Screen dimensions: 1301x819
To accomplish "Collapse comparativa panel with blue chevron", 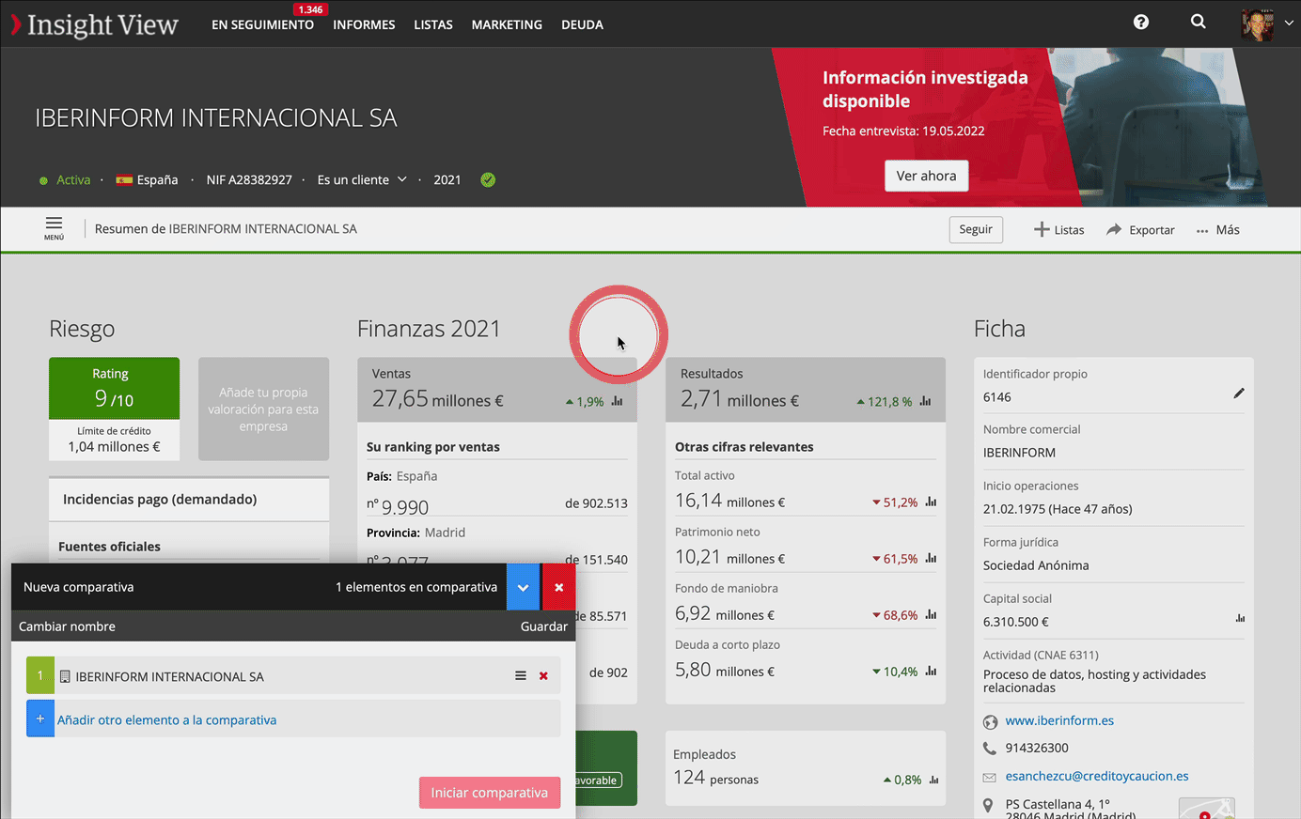I will pyautogui.click(x=523, y=587).
